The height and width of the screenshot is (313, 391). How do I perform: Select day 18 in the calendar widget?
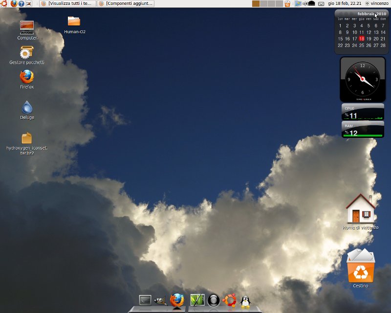(x=362, y=39)
